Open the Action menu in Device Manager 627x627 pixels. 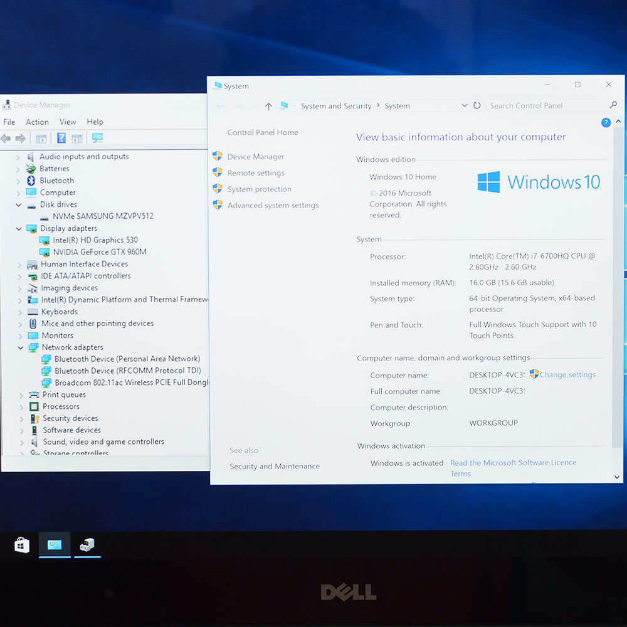[x=37, y=122]
